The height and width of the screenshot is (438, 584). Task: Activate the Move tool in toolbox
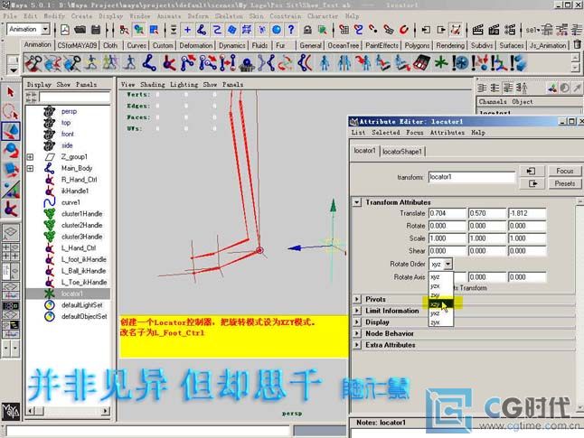pyautogui.click(x=11, y=131)
